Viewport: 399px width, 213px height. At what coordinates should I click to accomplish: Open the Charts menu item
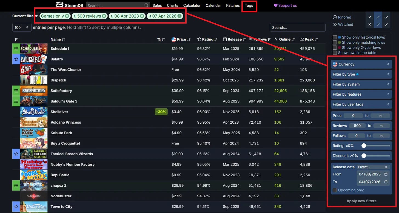coord(173,5)
